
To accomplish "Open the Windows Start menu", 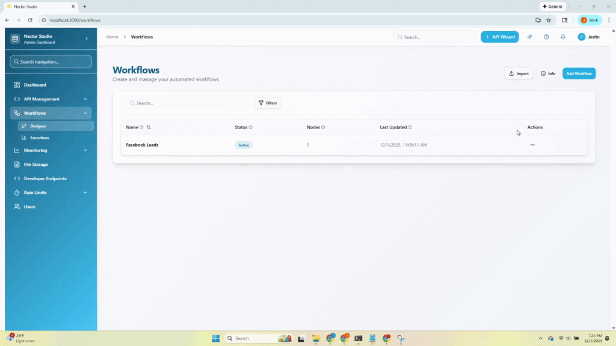I will [216, 338].
